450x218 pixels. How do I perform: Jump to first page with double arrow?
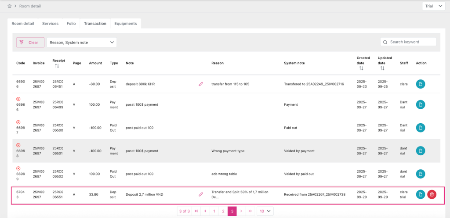coord(196,211)
